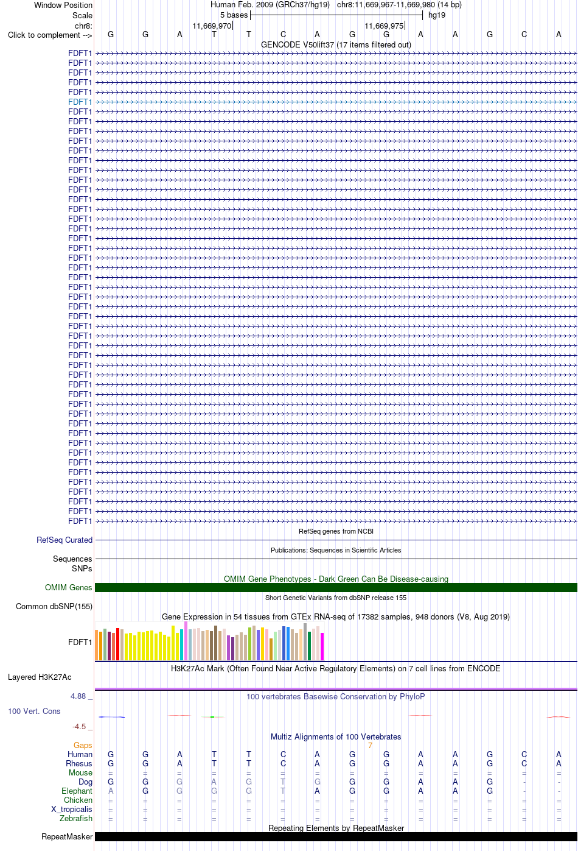This screenshot has height=851, width=578.
Task: Open 'Short Genetic Variants from dbSNP release 155' title
Action: click(x=336, y=598)
